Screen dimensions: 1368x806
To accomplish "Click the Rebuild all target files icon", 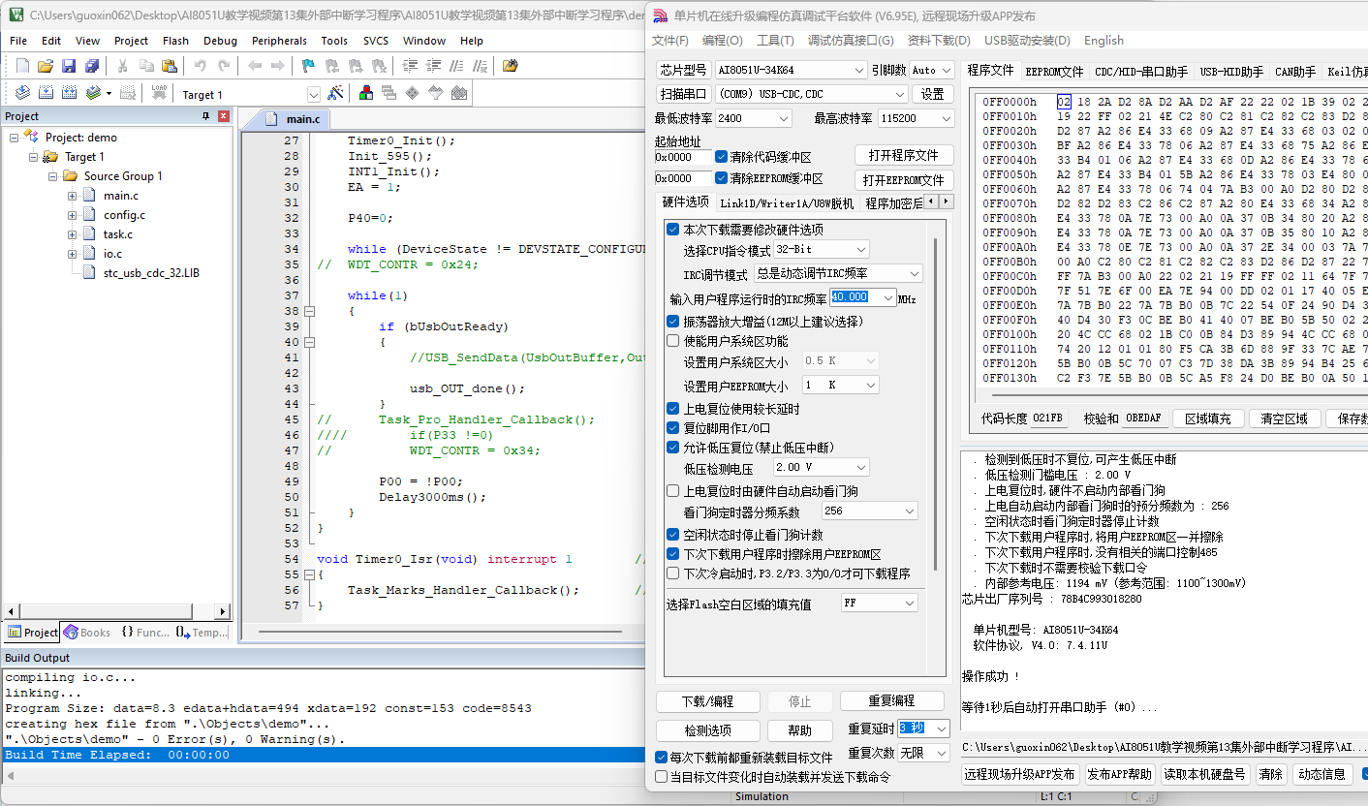I will (x=69, y=93).
